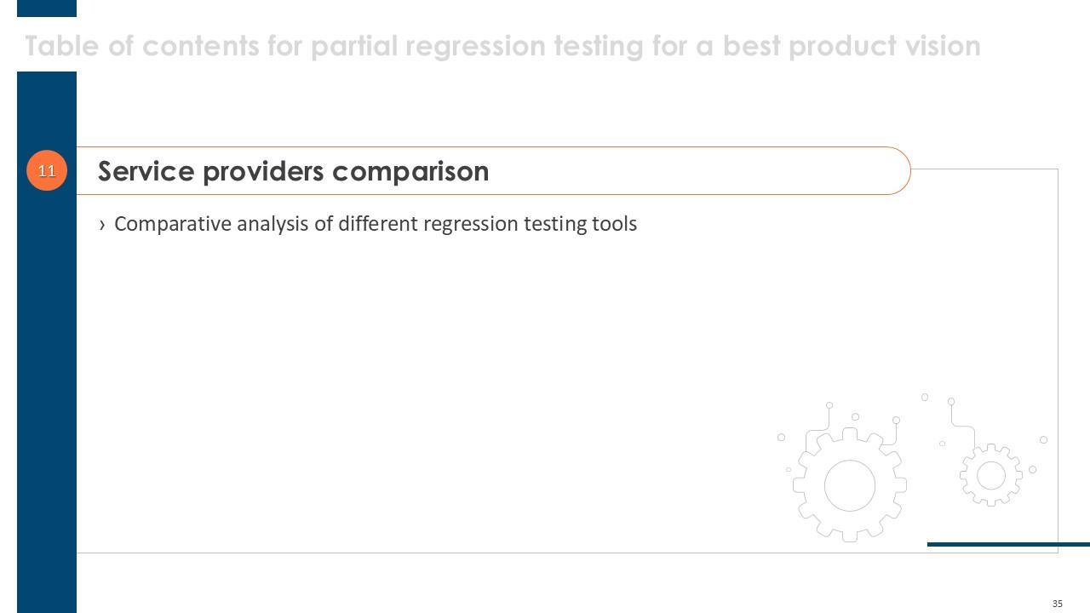1090x613 pixels.
Task: Click the chevron bullet before Comparative analysis
Action: click(x=102, y=225)
